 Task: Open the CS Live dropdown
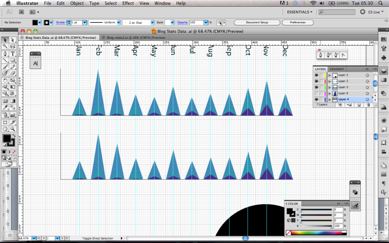(375, 12)
